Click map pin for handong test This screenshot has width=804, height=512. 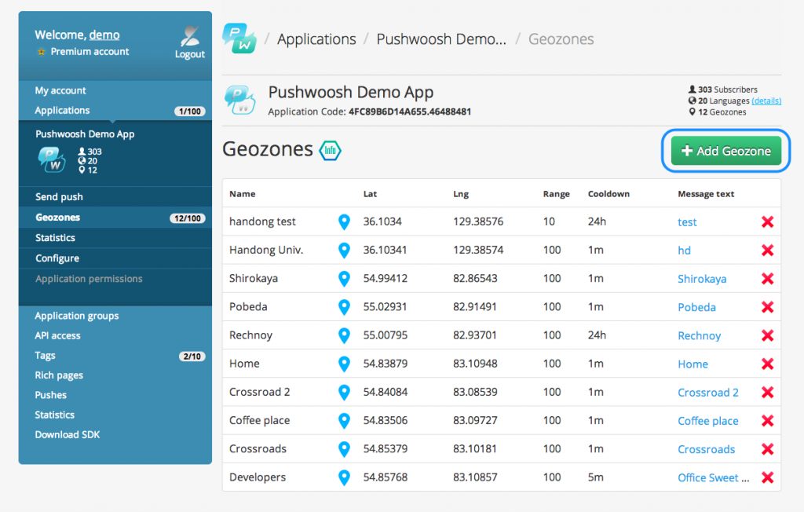click(x=344, y=221)
